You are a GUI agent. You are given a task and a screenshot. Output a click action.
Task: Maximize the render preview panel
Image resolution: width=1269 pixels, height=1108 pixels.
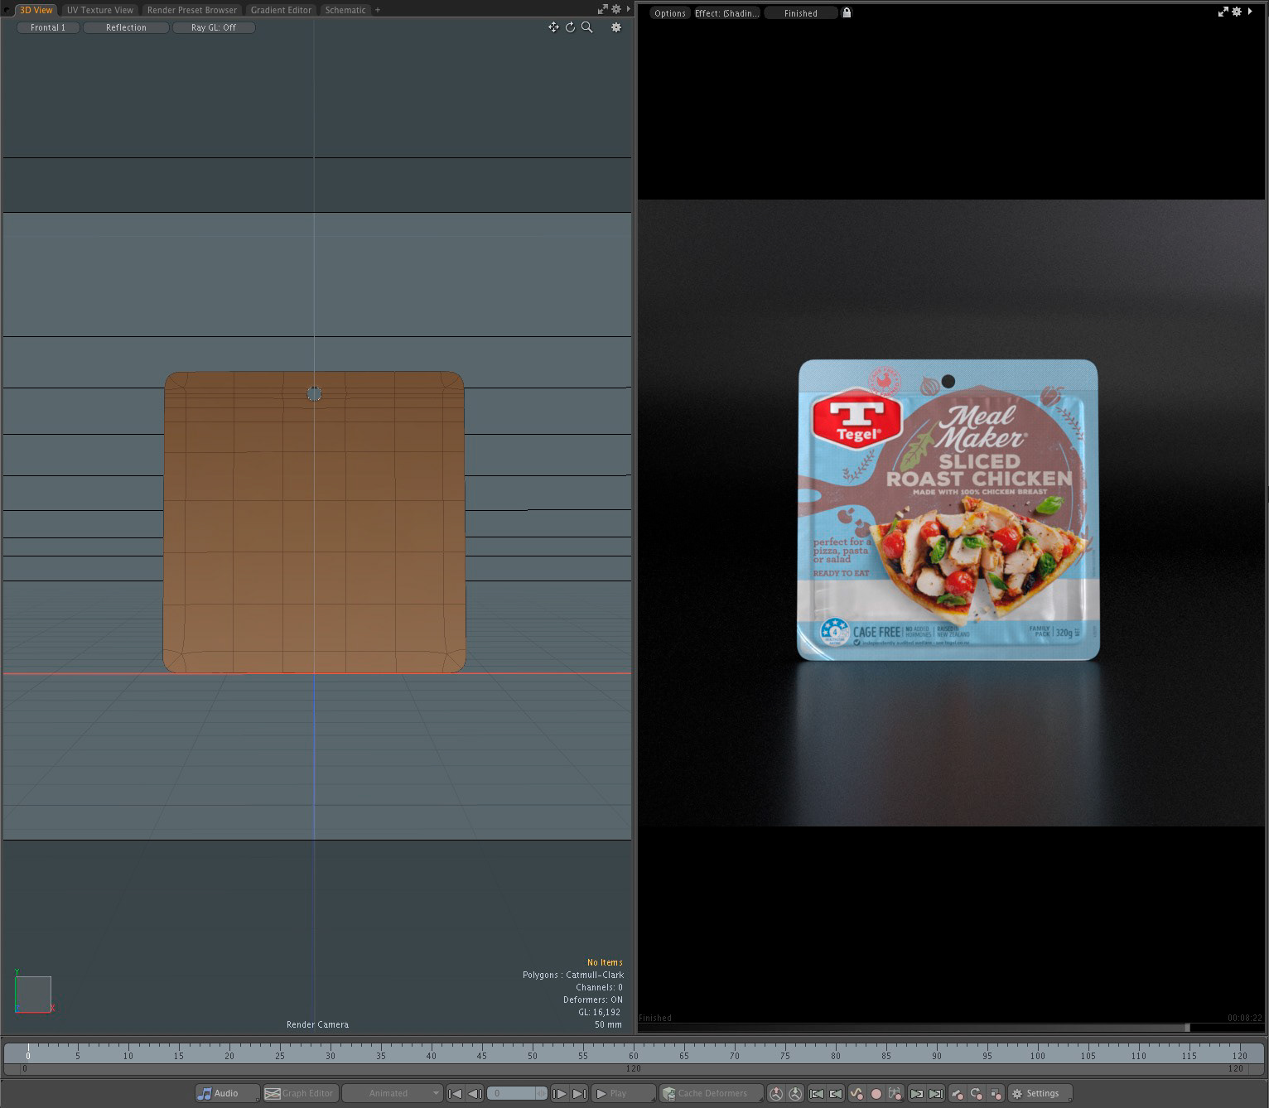[1223, 12]
